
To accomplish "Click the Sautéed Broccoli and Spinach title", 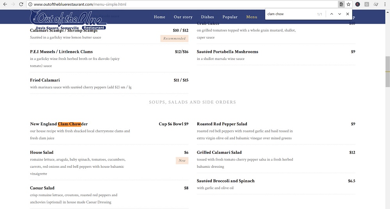I will coord(225,181).
